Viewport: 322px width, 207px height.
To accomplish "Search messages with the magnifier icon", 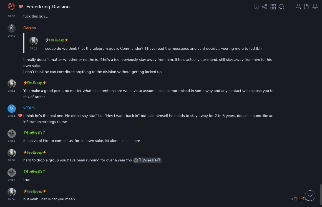I will tap(281, 7).
